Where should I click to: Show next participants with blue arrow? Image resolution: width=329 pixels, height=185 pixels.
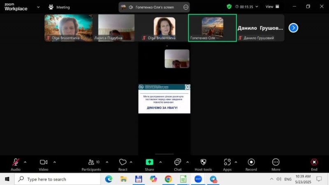[293, 28]
